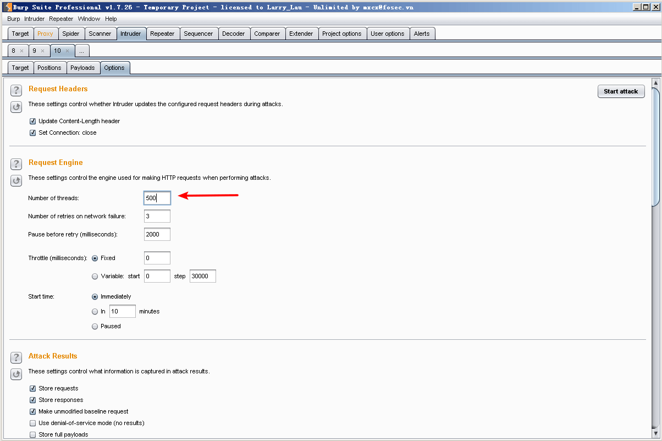Enable denial-of-service mode checkbox

pyautogui.click(x=32, y=423)
